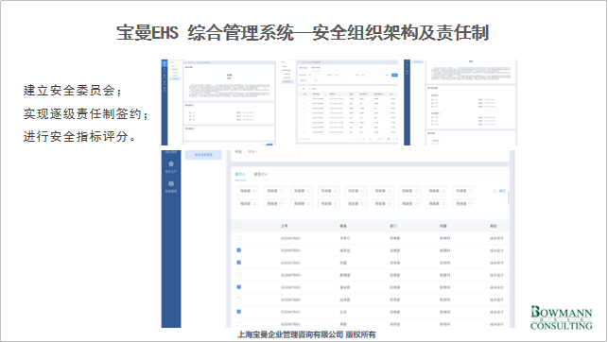Screen dimensions: 608x342
Task: Select the highlighted tree item in the left thumbnail
Action: (x=175, y=78)
